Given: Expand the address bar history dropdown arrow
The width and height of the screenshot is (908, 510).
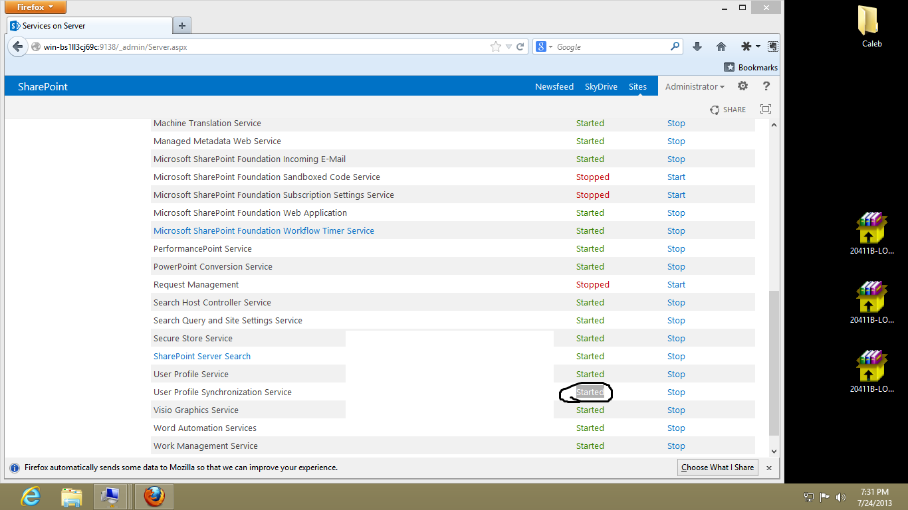Looking at the screenshot, I should tap(509, 47).
